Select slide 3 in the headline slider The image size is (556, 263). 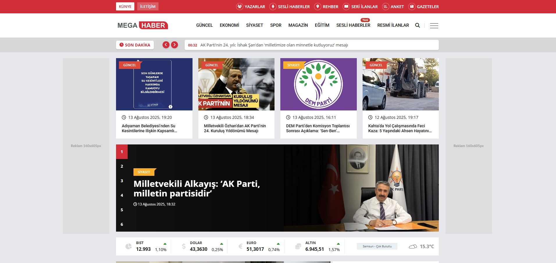tap(122, 181)
